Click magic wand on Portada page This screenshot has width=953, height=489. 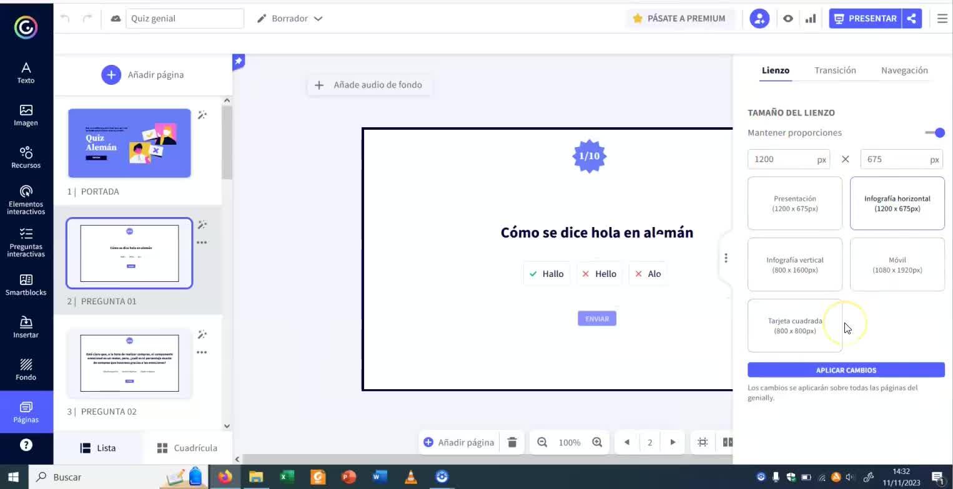202,115
